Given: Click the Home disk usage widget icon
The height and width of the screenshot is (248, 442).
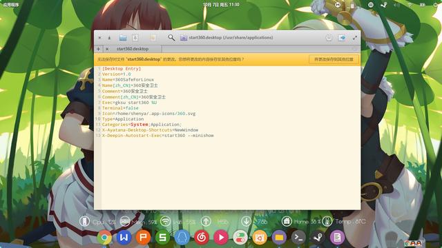Looking at the screenshot, I should 287,222.
